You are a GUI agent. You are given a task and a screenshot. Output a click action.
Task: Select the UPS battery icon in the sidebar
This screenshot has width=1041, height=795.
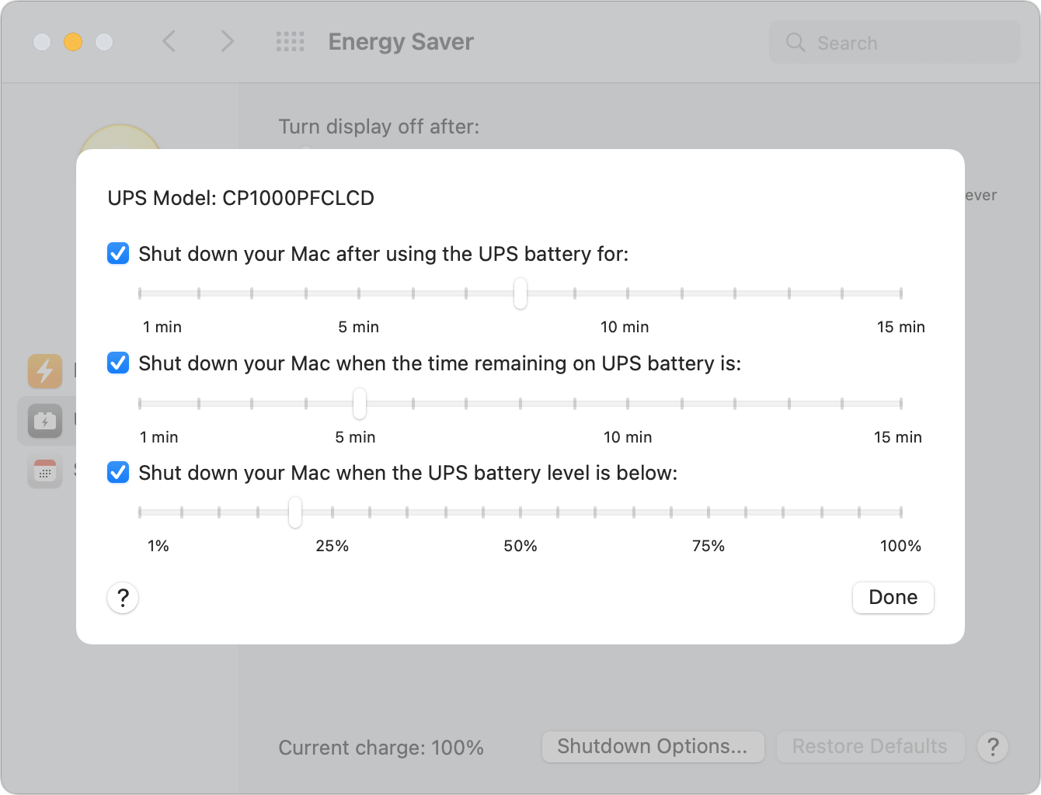44,422
